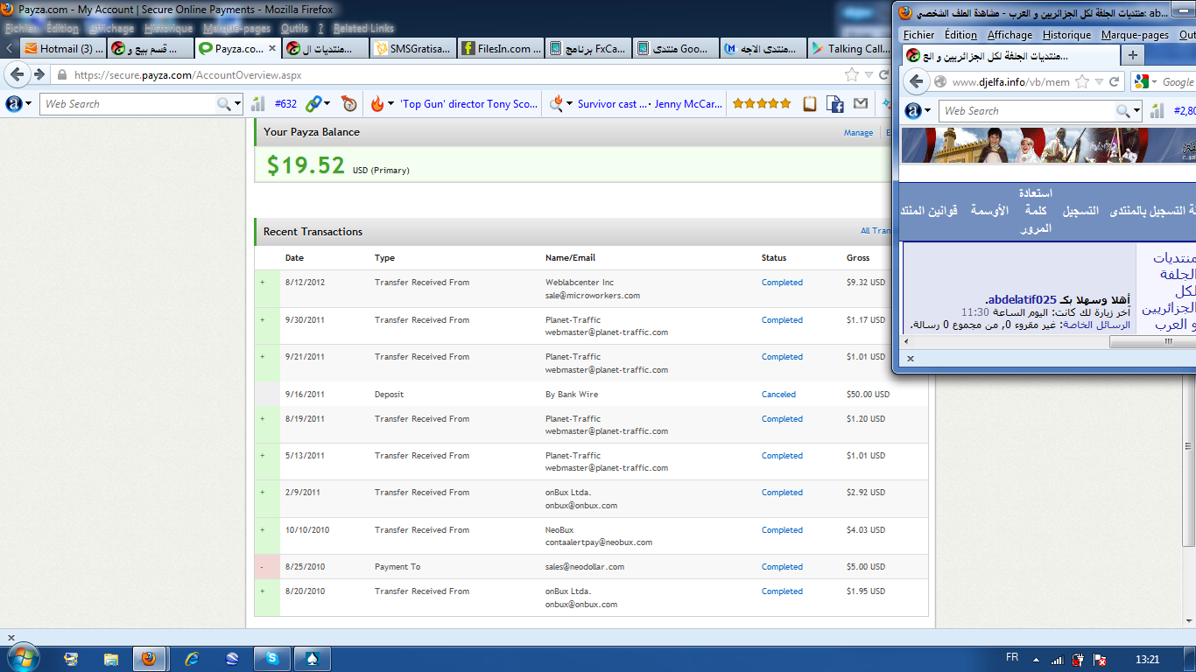Viewport: 1196px width, 672px height.
Task: Click Completed status for the 8/12/2012 transaction
Action: point(782,283)
